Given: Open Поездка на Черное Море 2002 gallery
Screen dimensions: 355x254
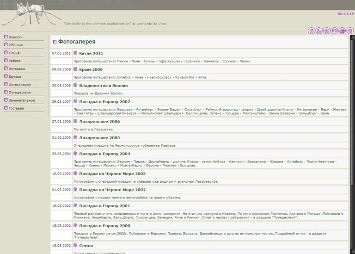Looking at the screenshot, I should click(x=112, y=190).
